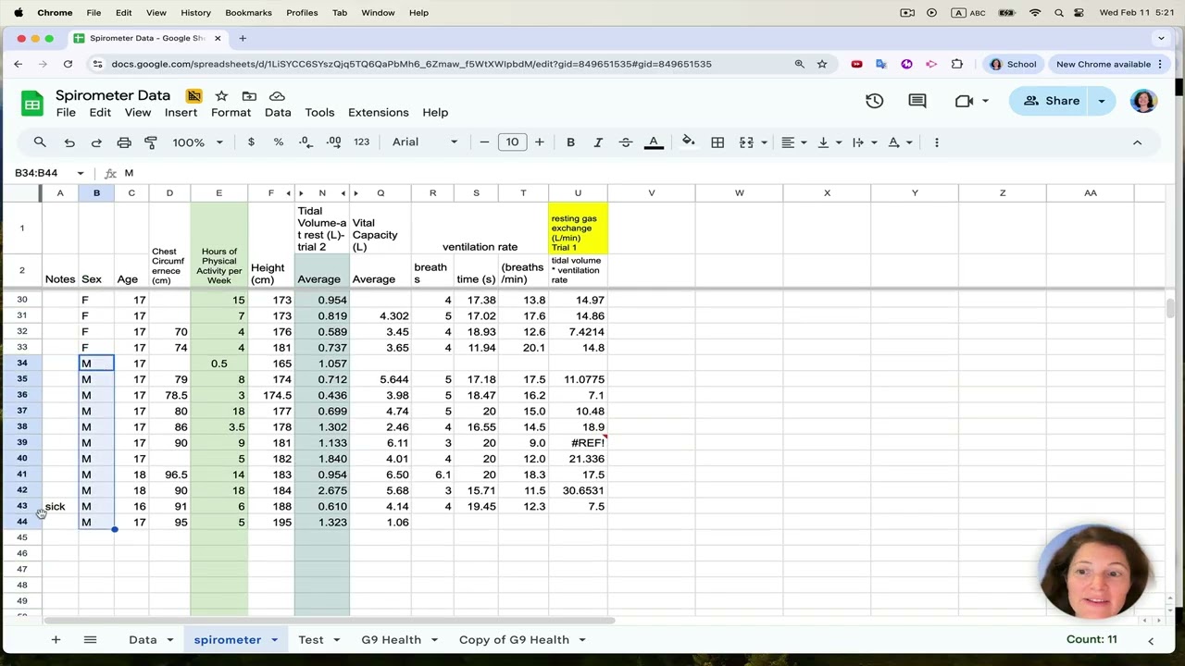Choose the text color
The width and height of the screenshot is (1185, 666).
tap(654, 142)
